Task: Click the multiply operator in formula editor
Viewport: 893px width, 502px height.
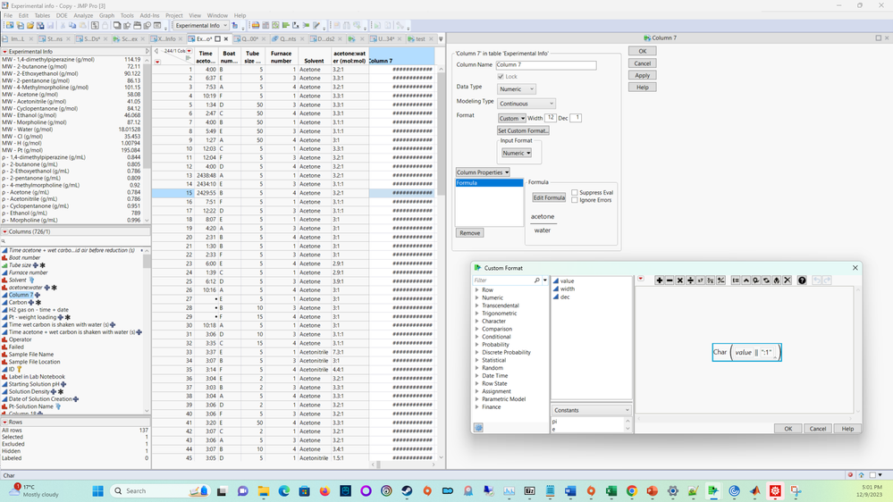Action: [x=680, y=280]
